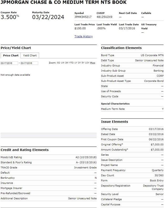This screenshot has height=208, width=168.
Task: Click the Capital Purpose row label
Action: point(111,205)
